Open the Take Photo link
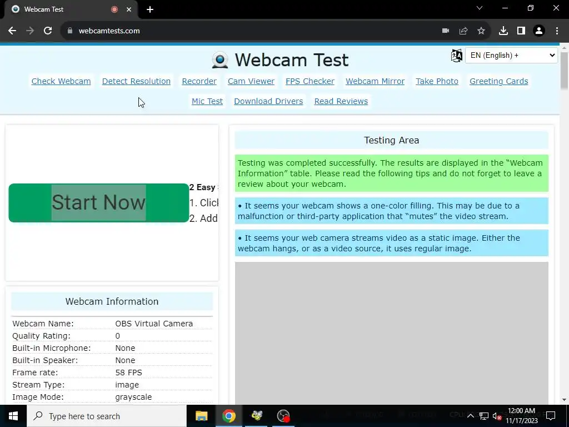 tap(437, 81)
